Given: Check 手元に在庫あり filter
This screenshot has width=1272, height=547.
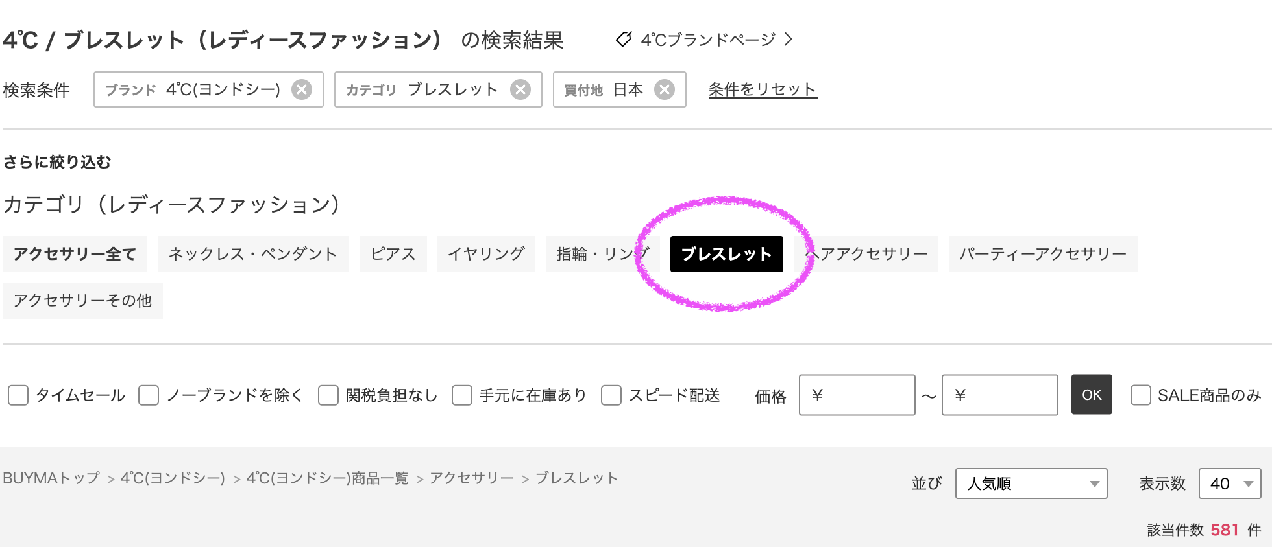Looking at the screenshot, I should click(462, 395).
